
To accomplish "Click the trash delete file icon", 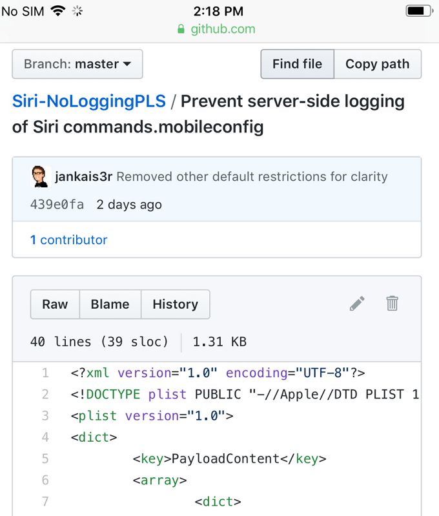I will tap(392, 304).
